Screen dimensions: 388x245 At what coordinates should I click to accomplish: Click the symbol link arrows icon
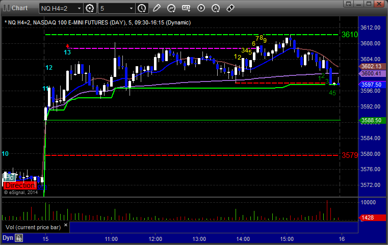230,8
